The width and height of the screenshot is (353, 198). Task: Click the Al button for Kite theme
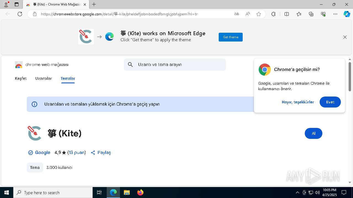313,133
